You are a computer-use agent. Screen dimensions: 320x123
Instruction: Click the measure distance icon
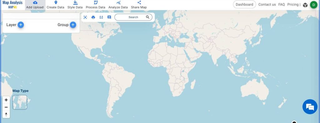click(x=101, y=17)
